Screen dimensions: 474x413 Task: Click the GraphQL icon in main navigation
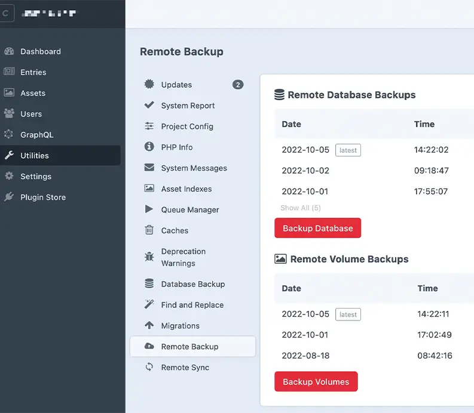click(9, 135)
